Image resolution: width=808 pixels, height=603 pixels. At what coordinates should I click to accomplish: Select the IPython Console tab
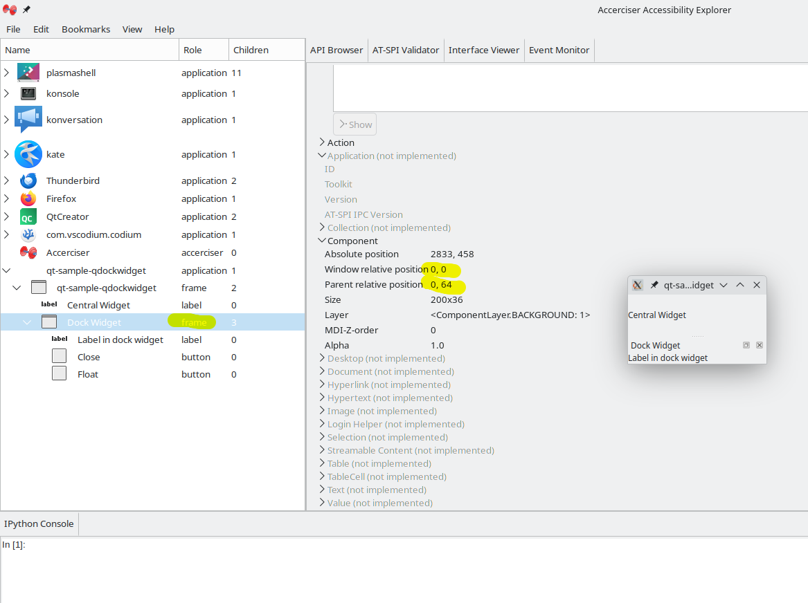39,523
